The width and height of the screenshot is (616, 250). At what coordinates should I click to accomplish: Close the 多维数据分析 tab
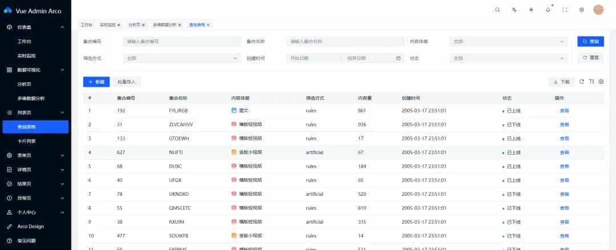tap(180, 25)
